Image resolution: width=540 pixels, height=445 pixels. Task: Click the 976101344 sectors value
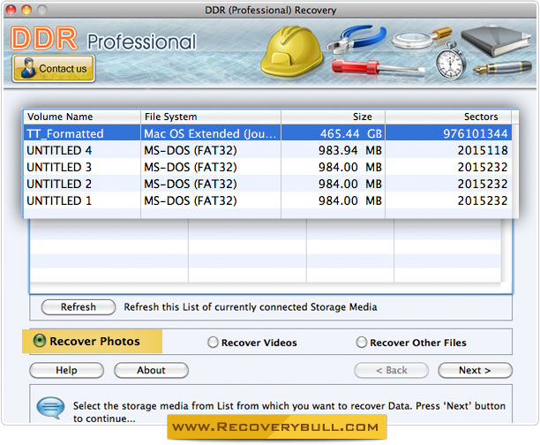(476, 133)
